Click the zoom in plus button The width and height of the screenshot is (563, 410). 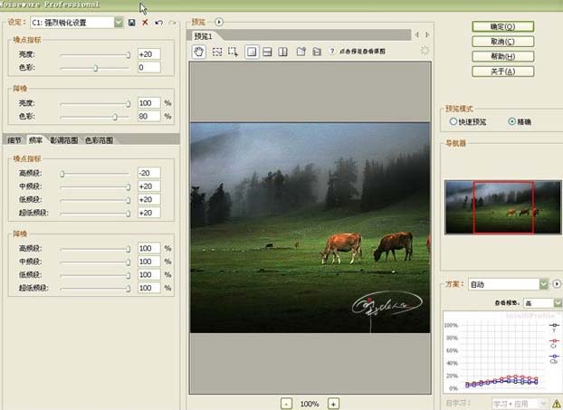tap(333, 403)
